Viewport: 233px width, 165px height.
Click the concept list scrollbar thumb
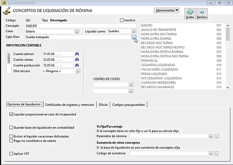pos(228,34)
